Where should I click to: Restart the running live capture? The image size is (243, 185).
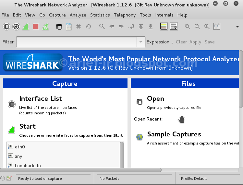tap(45, 27)
